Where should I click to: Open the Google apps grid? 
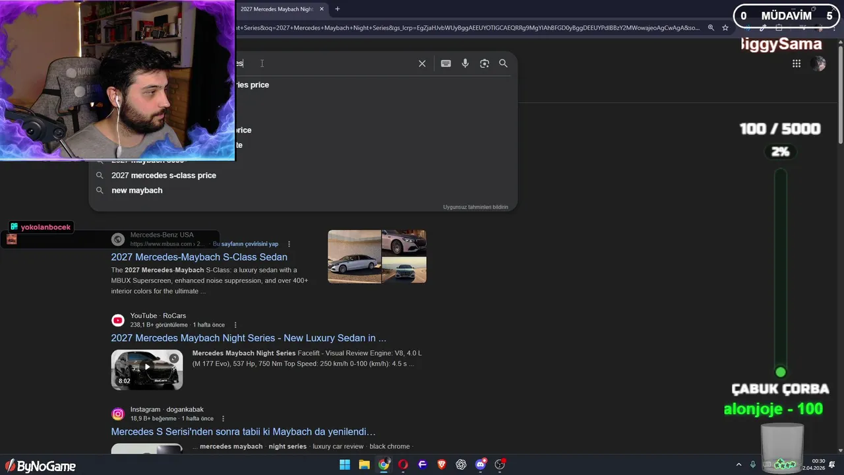point(797,63)
